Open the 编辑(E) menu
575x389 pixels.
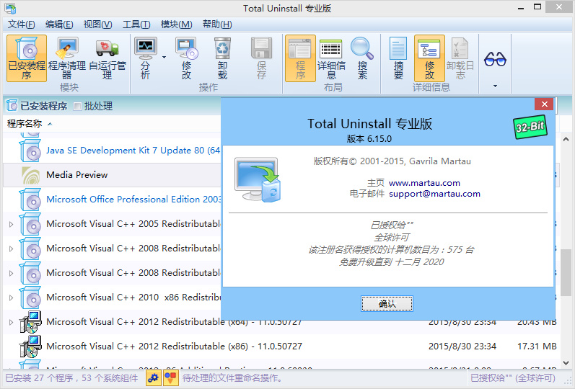(x=59, y=24)
